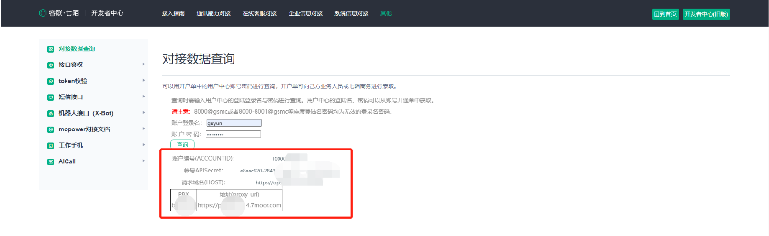769x236 pixels.
Task: Select the 在线客服对接 nav item
Action: click(x=259, y=14)
